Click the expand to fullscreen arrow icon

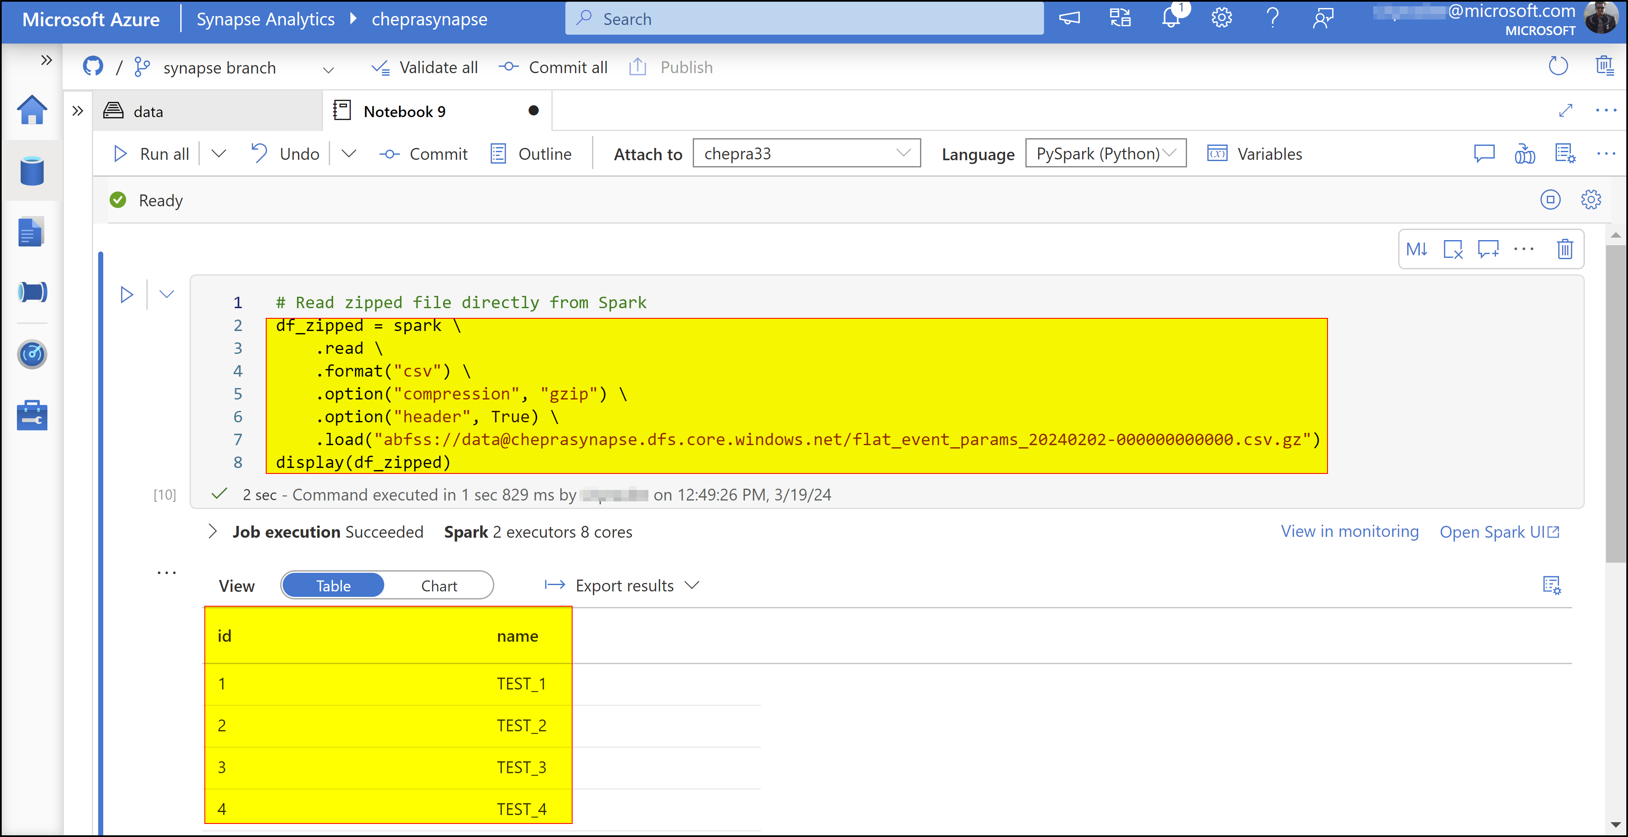1565,110
